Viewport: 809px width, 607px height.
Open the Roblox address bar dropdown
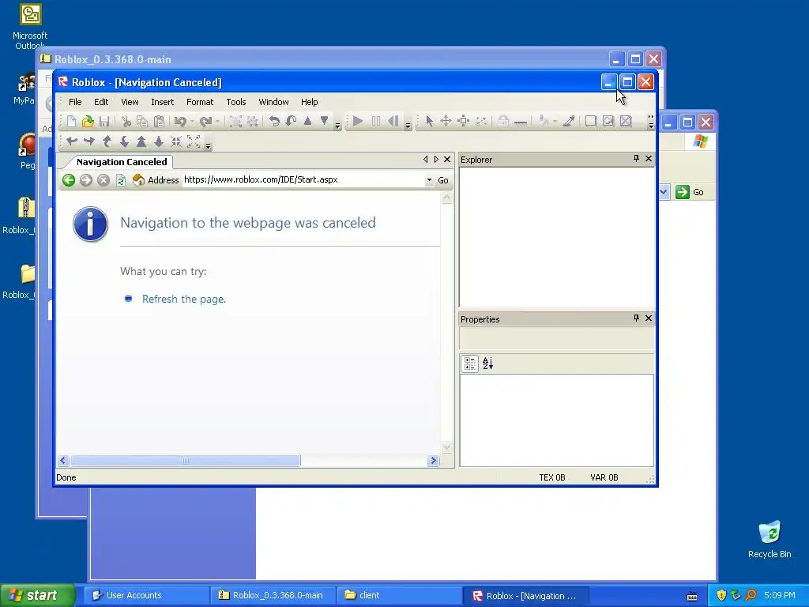429,180
